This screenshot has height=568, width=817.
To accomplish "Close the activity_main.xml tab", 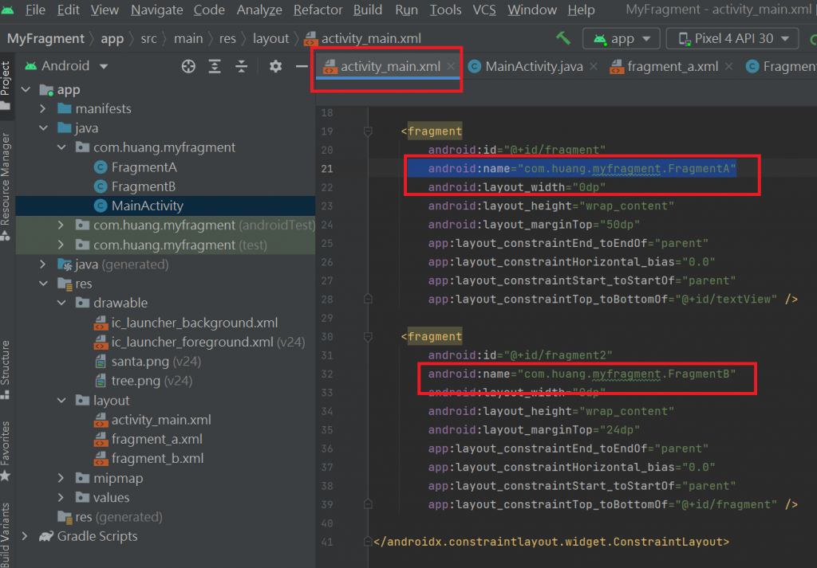I will coord(451,67).
